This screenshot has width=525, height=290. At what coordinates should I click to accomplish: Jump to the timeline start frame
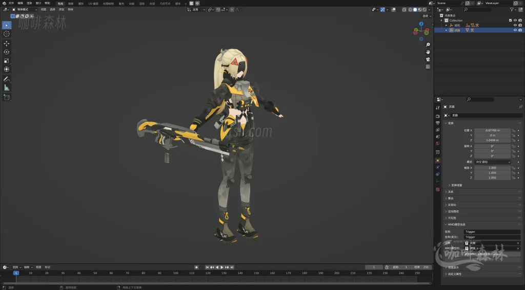click(x=207, y=267)
